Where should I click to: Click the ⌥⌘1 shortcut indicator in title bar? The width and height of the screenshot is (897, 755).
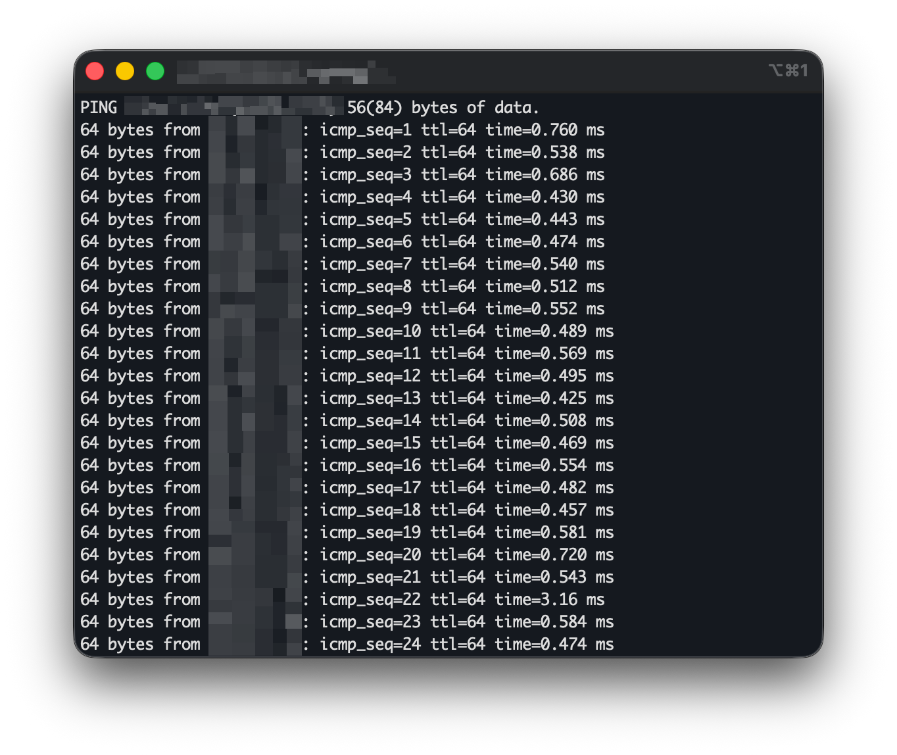[788, 70]
